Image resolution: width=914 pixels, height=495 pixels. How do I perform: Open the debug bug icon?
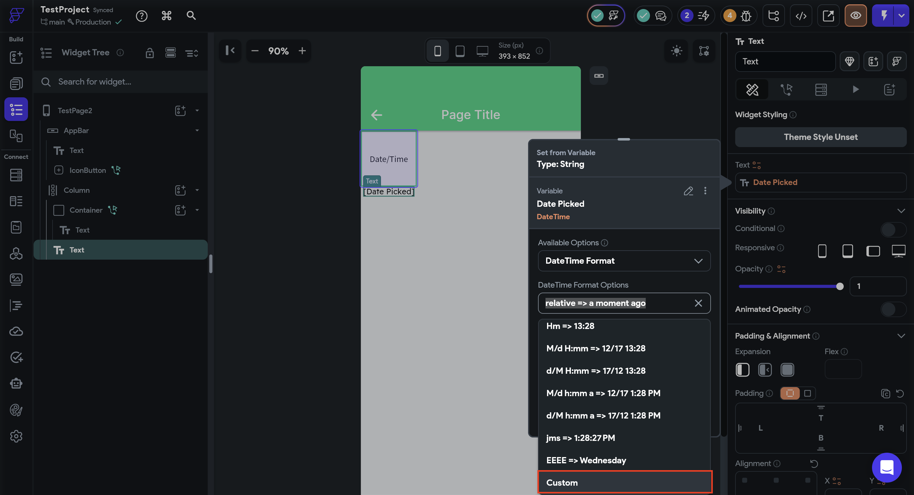click(746, 16)
